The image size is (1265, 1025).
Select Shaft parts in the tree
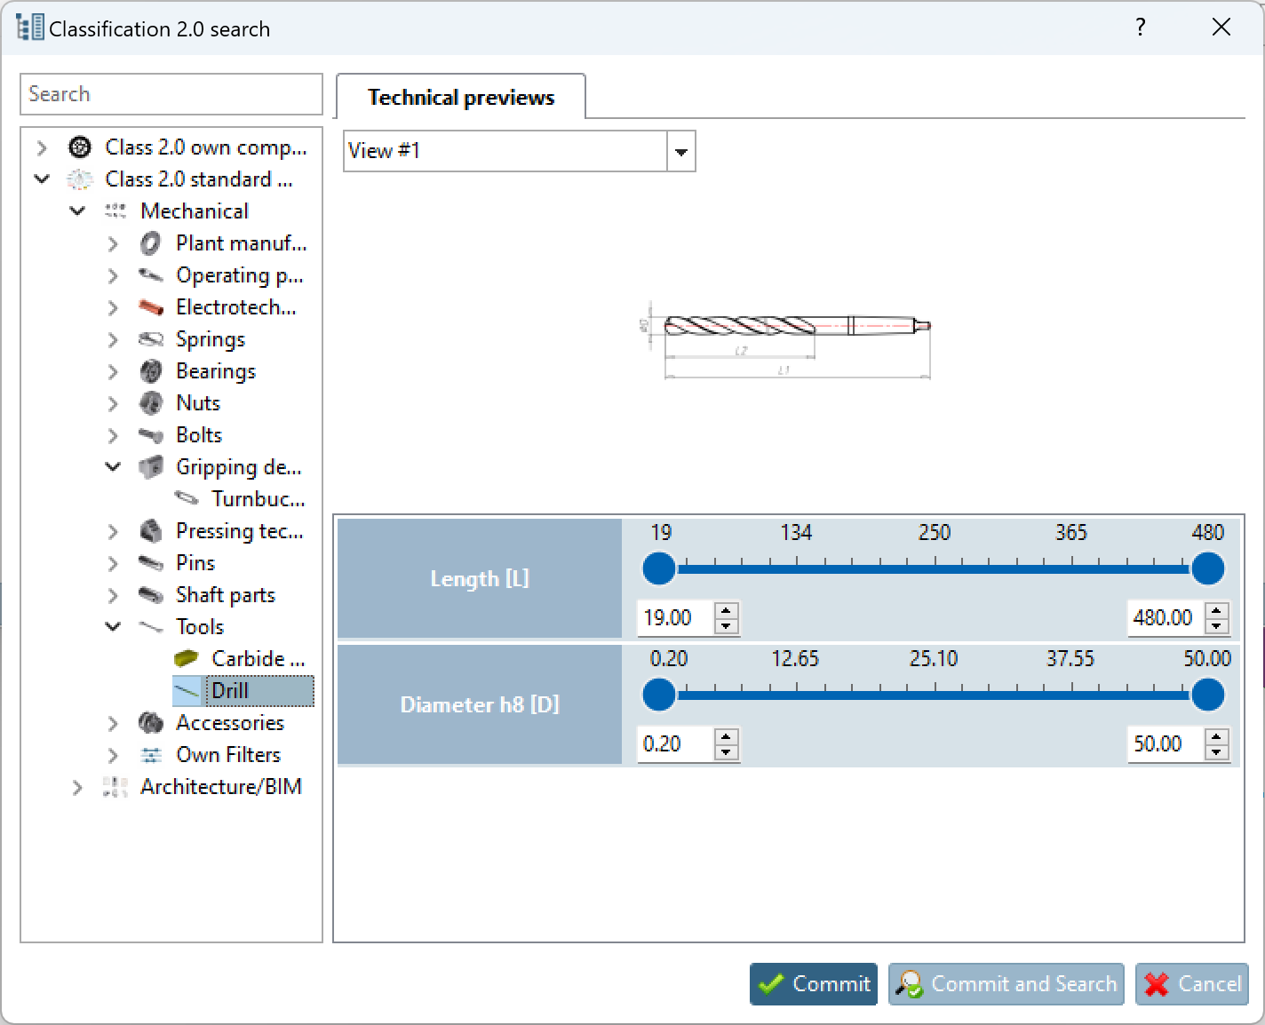(x=225, y=595)
